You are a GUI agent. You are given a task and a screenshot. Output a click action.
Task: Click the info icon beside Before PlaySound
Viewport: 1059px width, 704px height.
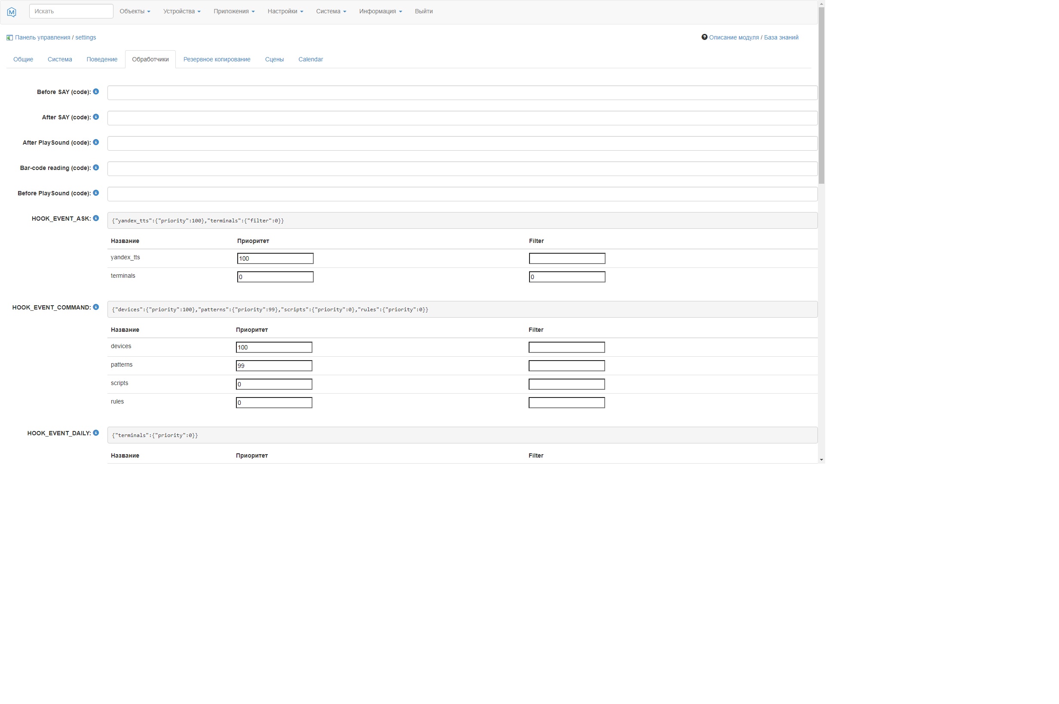pyautogui.click(x=95, y=192)
